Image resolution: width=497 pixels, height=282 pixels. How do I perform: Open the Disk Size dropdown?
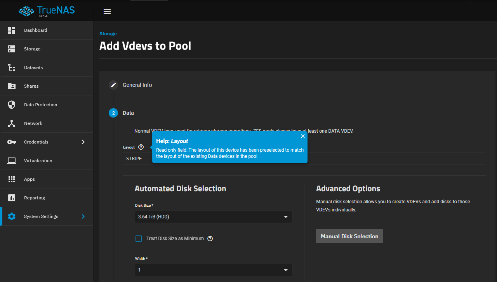coord(214,217)
